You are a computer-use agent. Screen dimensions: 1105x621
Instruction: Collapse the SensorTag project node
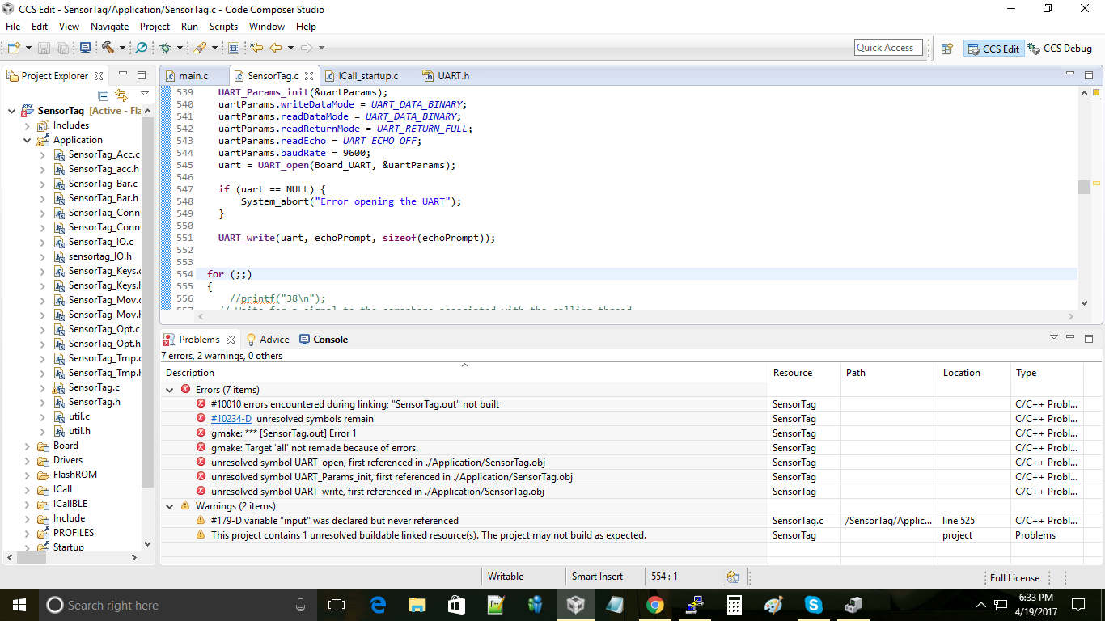[12, 111]
